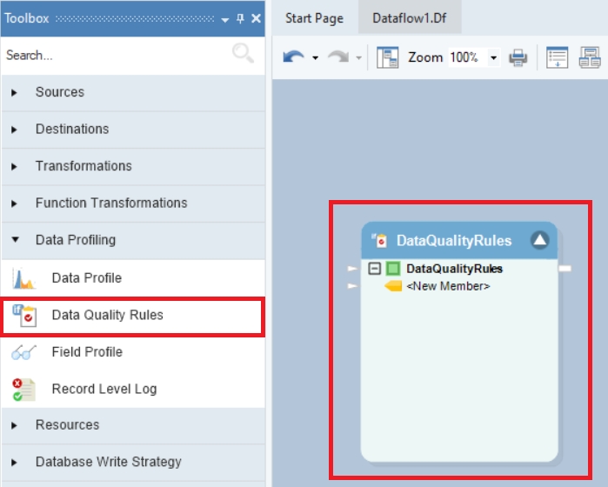Select the Record Level Log label
Image resolution: width=608 pixels, height=487 pixels.
click(x=104, y=389)
